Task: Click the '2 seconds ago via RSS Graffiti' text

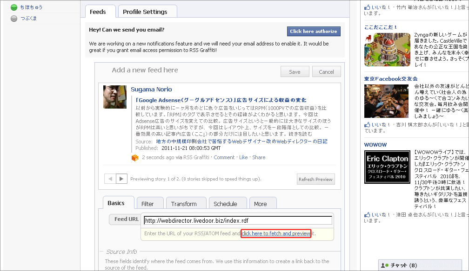Action: (x=175, y=157)
